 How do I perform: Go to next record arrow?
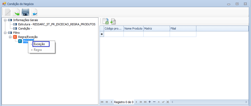point(136,102)
